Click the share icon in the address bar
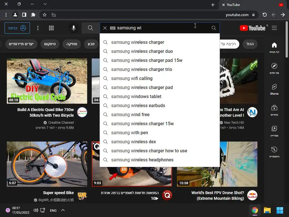Image resolution: width=289 pixels, height=217 pixels. (54, 15)
